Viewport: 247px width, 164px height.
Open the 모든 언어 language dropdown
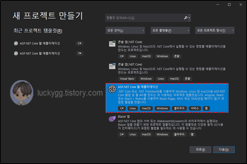tap(125, 31)
